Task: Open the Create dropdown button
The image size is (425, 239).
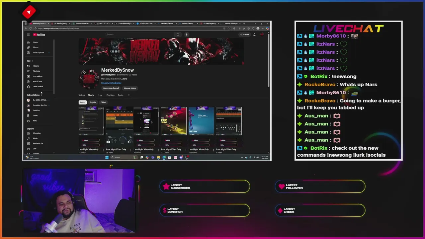Action: pyautogui.click(x=245, y=35)
